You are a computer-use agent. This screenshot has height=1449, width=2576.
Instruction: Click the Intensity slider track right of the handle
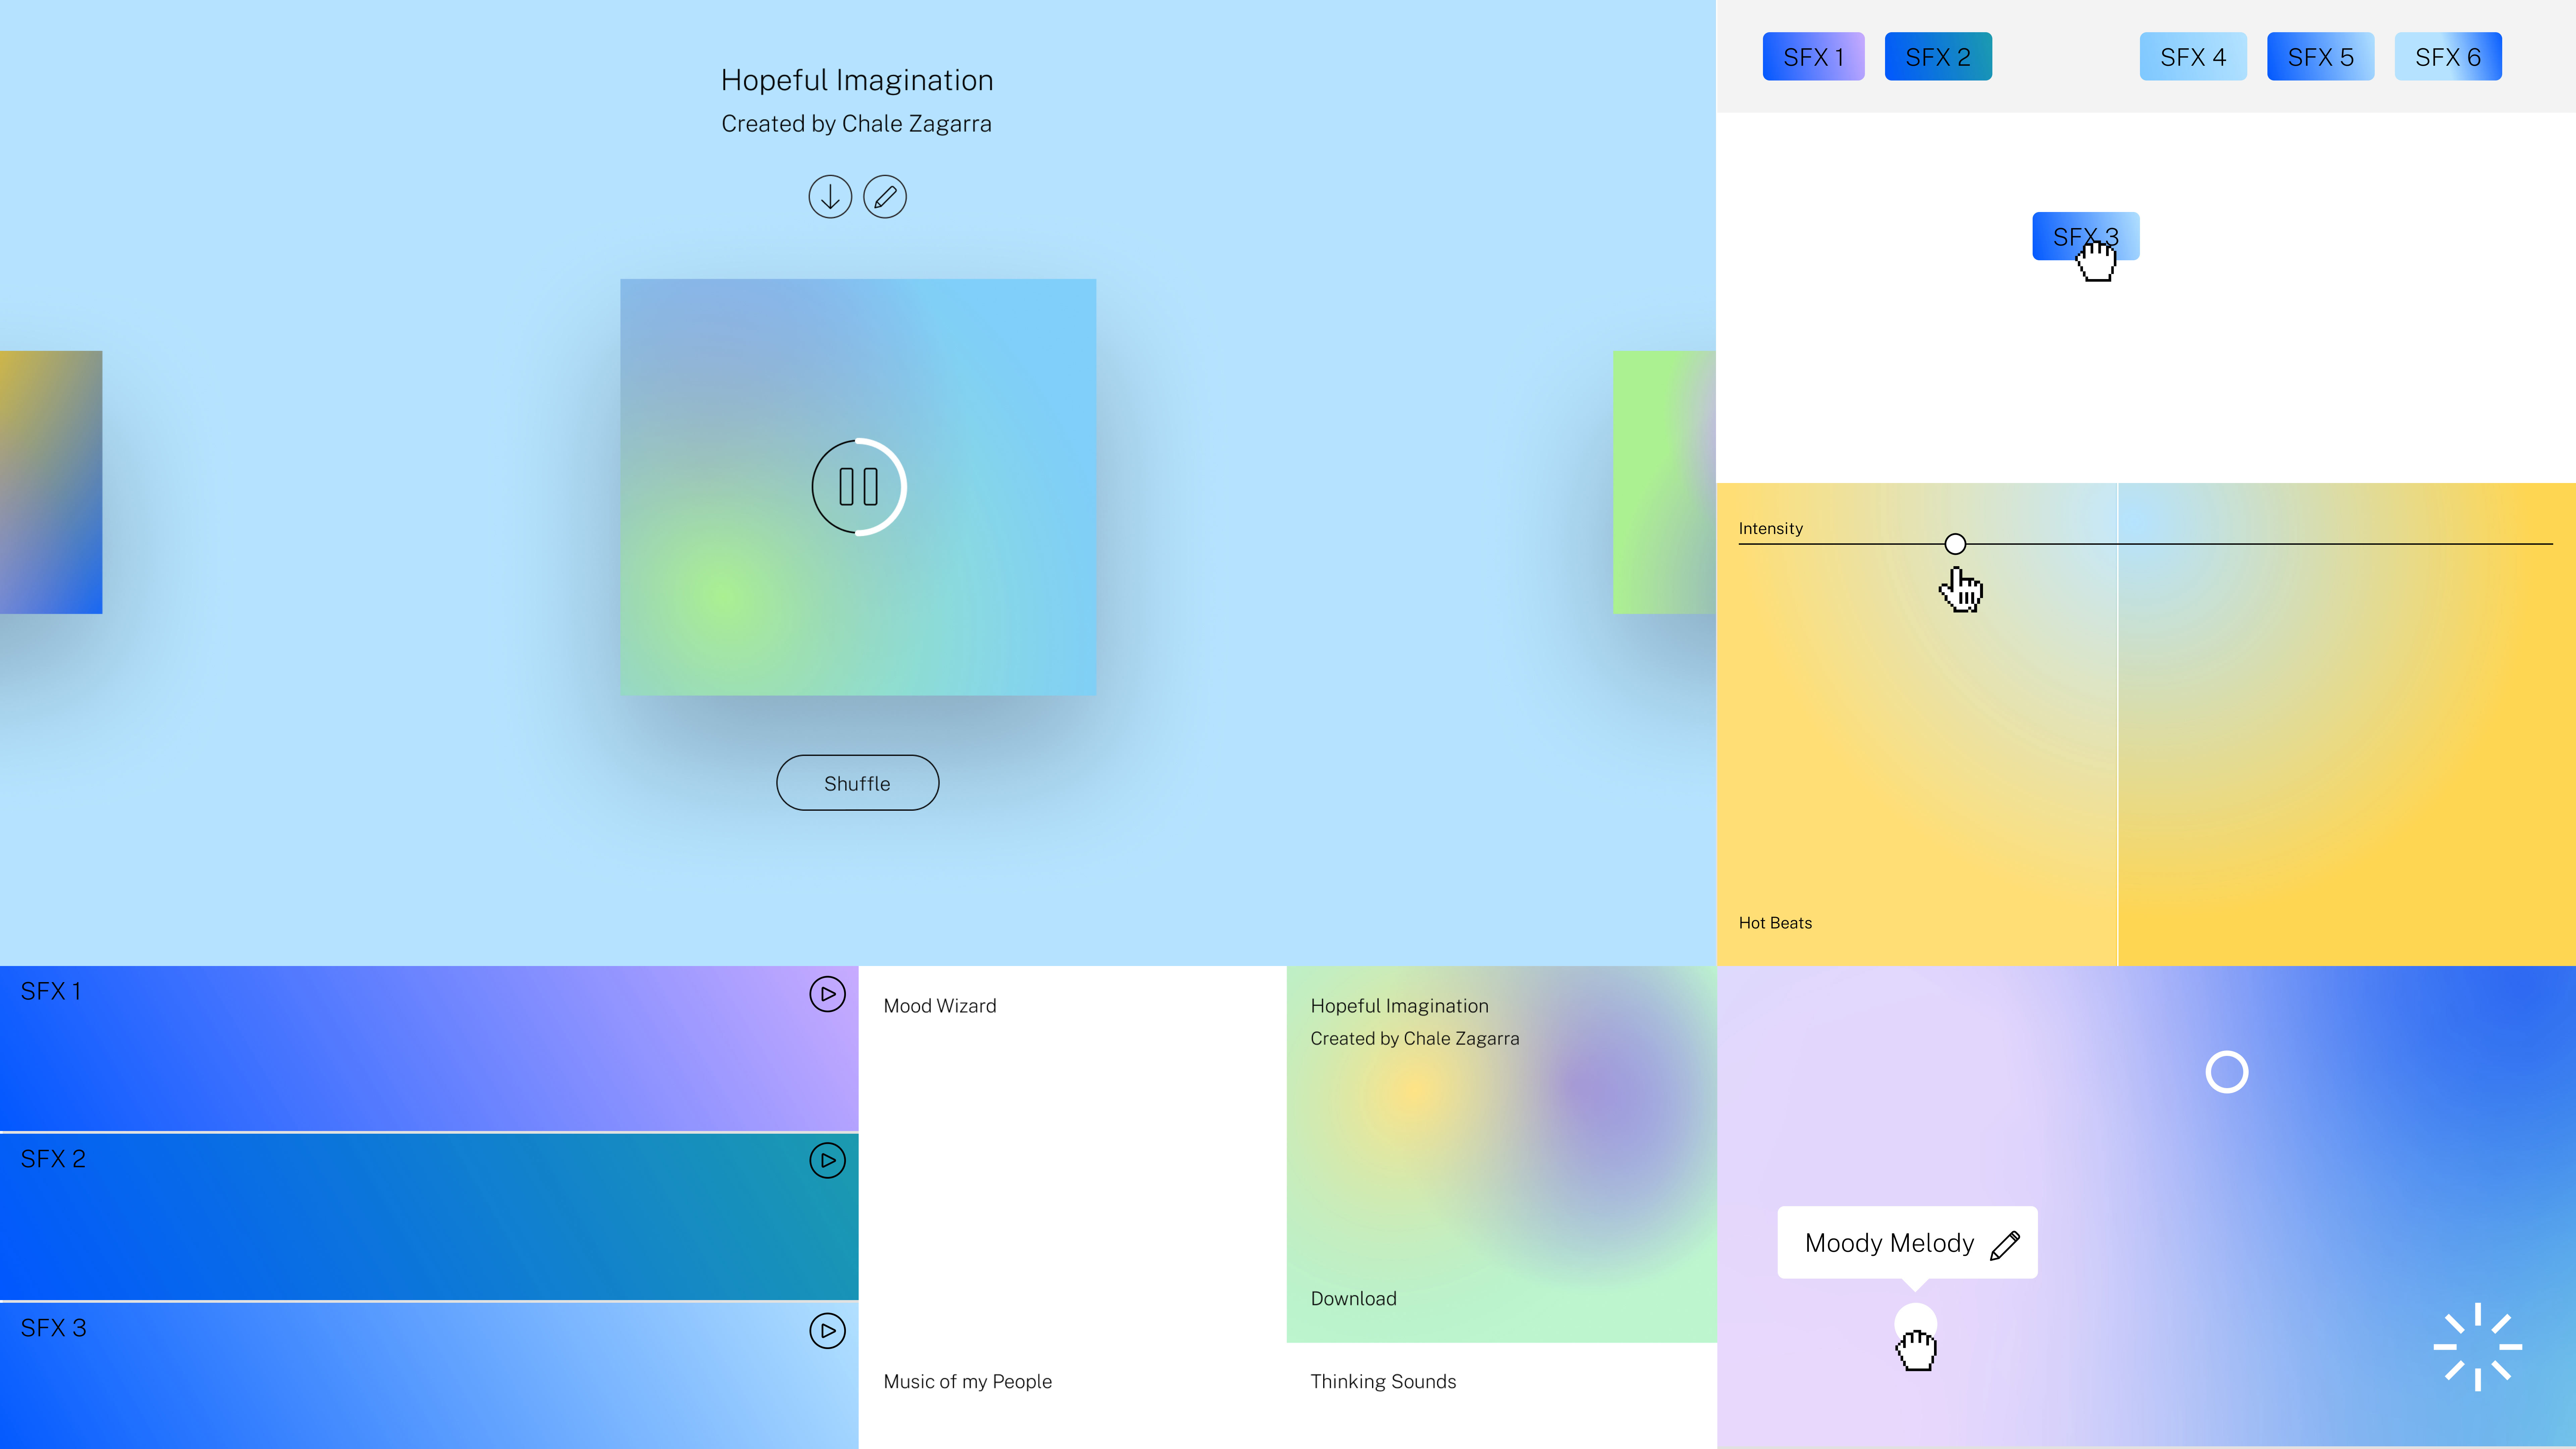2260,544
